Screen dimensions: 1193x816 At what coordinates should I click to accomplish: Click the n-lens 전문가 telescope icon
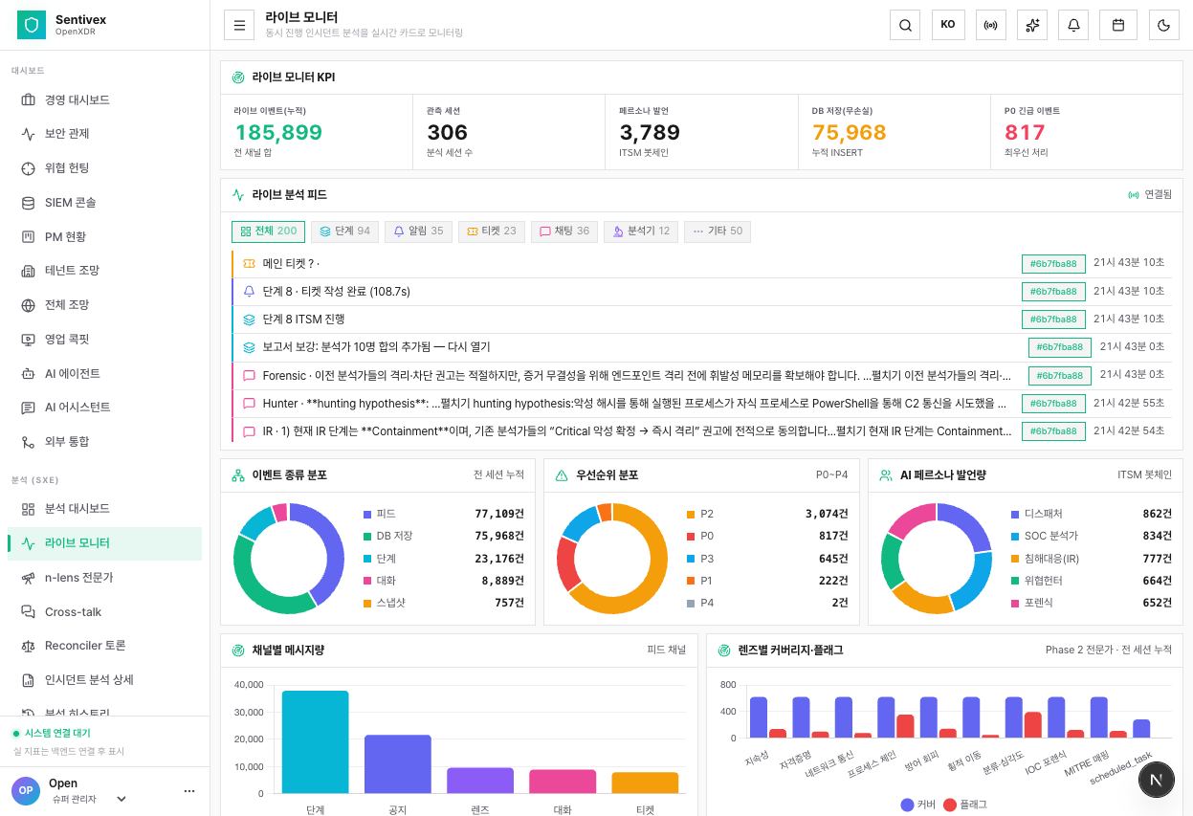(28, 578)
